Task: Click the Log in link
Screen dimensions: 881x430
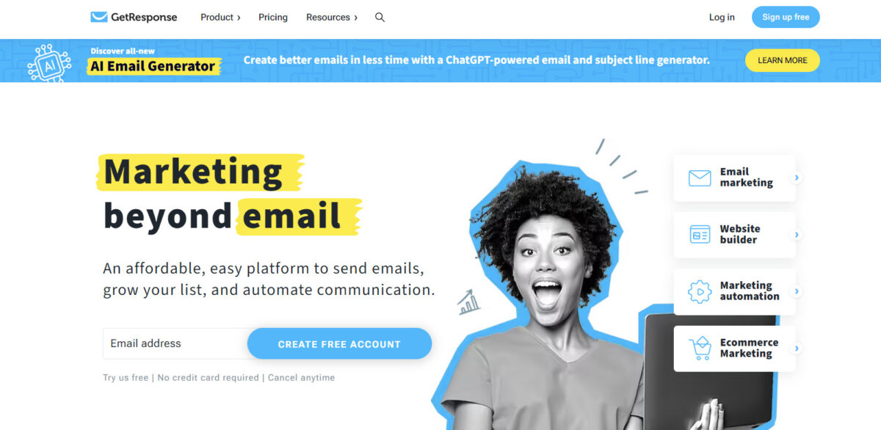Action: point(722,17)
